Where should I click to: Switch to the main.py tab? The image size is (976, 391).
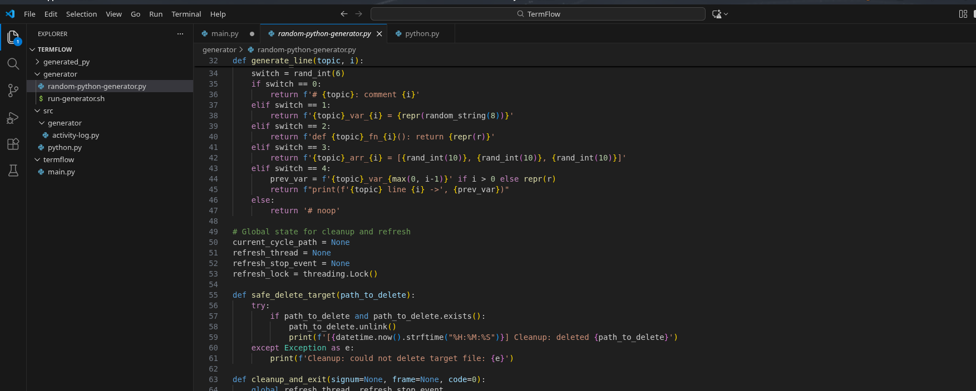[225, 34]
